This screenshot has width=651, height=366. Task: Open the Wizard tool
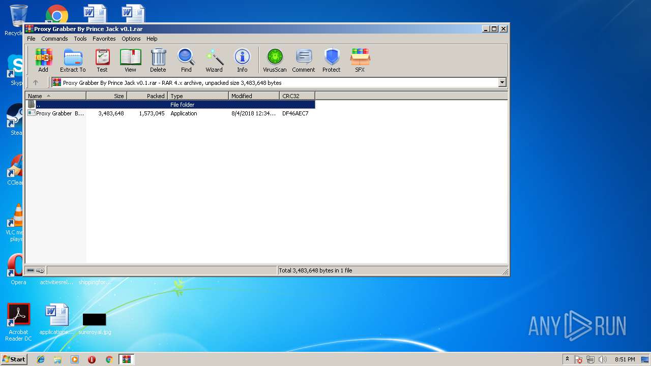214,60
